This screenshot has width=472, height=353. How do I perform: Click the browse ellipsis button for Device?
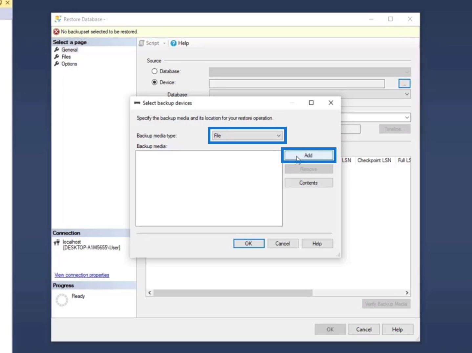[x=404, y=84]
